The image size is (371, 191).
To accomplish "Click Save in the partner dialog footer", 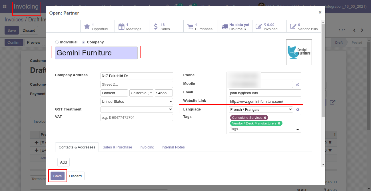I will [57, 176].
